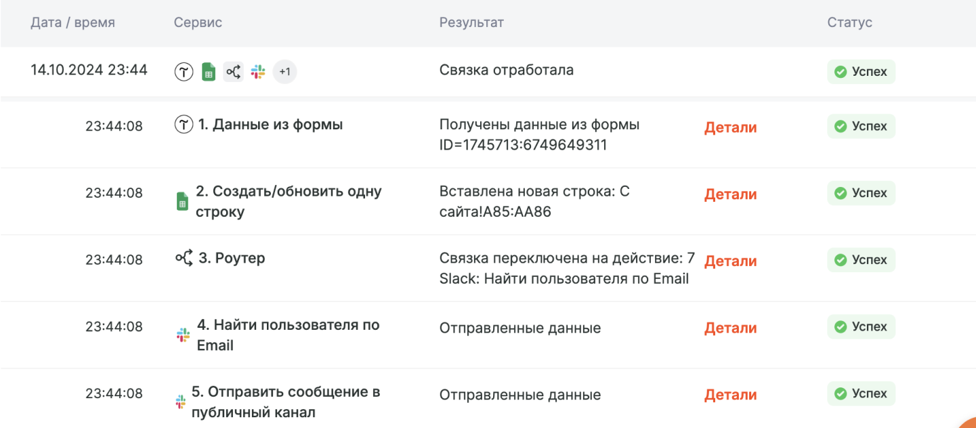Click the result 'Получены данные из формы ID=1745713:6749649311'
Image resolution: width=976 pixels, height=428 pixels.
[x=540, y=135]
